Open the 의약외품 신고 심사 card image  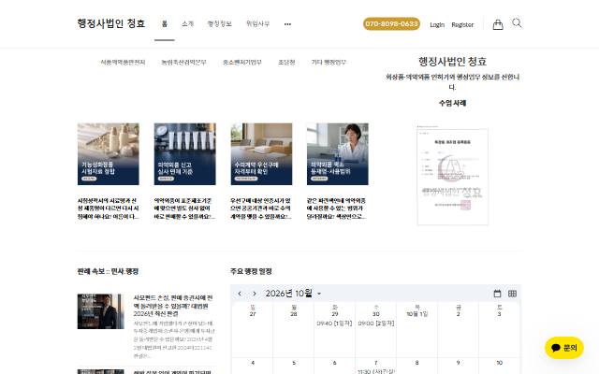tap(185, 153)
